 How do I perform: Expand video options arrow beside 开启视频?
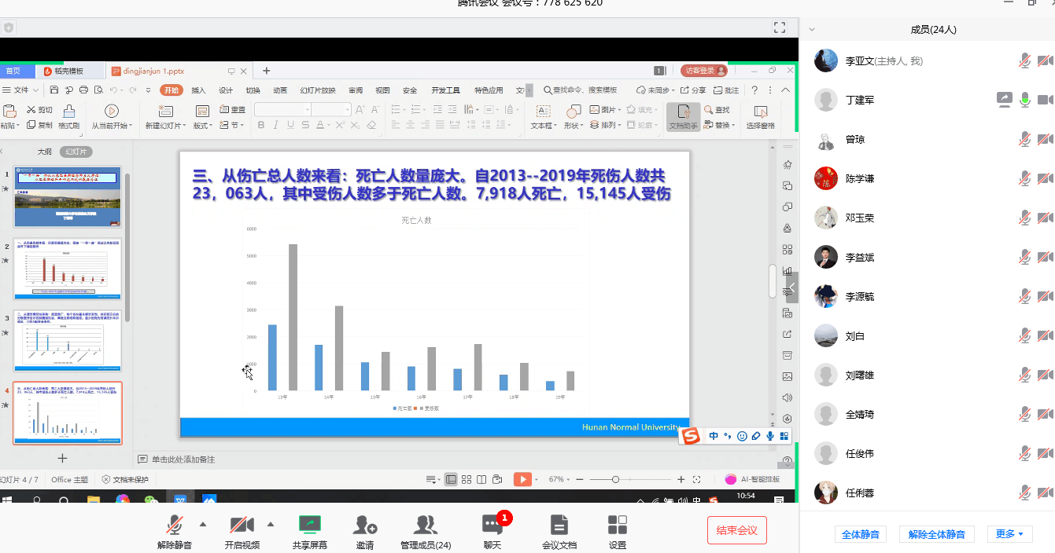tap(271, 524)
